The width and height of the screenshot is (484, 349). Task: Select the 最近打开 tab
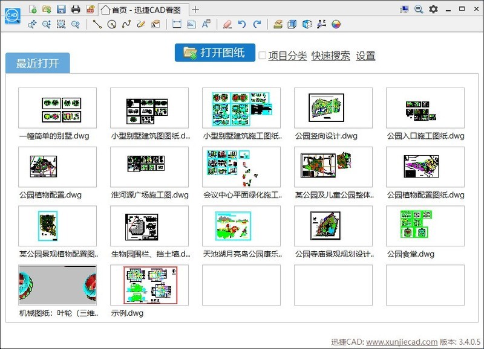[x=38, y=63]
